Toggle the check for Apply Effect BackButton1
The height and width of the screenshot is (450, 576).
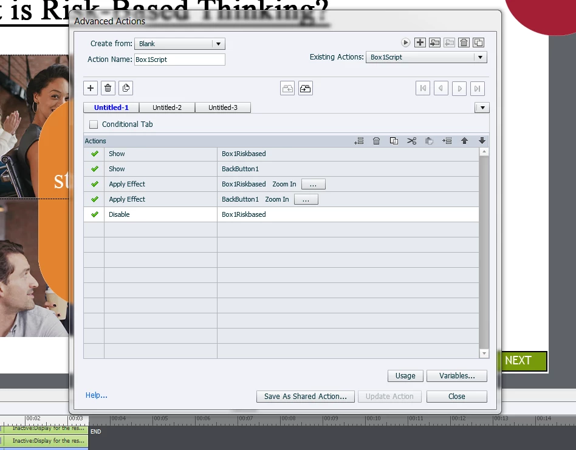pos(94,199)
